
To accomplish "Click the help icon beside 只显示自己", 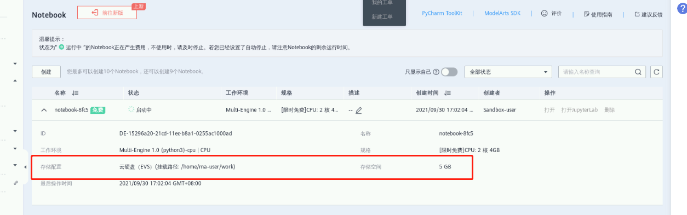I will click(x=436, y=72).
